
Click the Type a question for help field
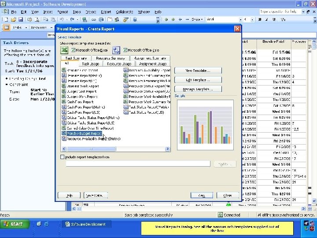[x=280, y=12]
